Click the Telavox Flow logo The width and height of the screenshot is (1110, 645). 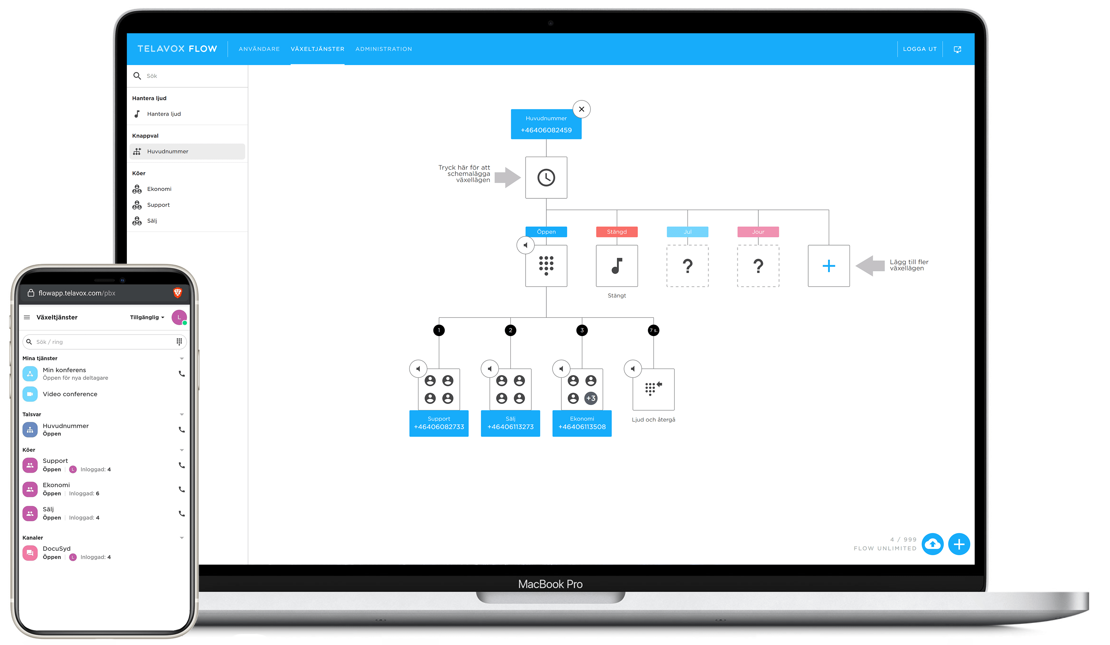(177, 49)
